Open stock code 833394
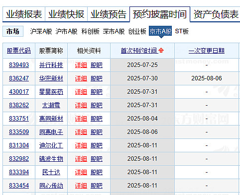This screenshot has height=195, width=240. (x=19, y=172)
